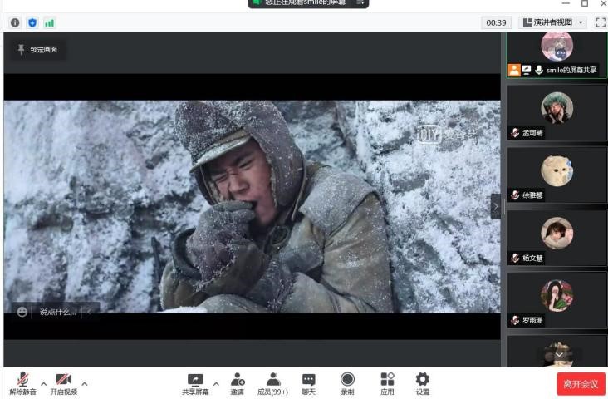Expand video options arrow beside 开启视频
The height and width of the screenshot is (399, 608).
coord(84,383)
